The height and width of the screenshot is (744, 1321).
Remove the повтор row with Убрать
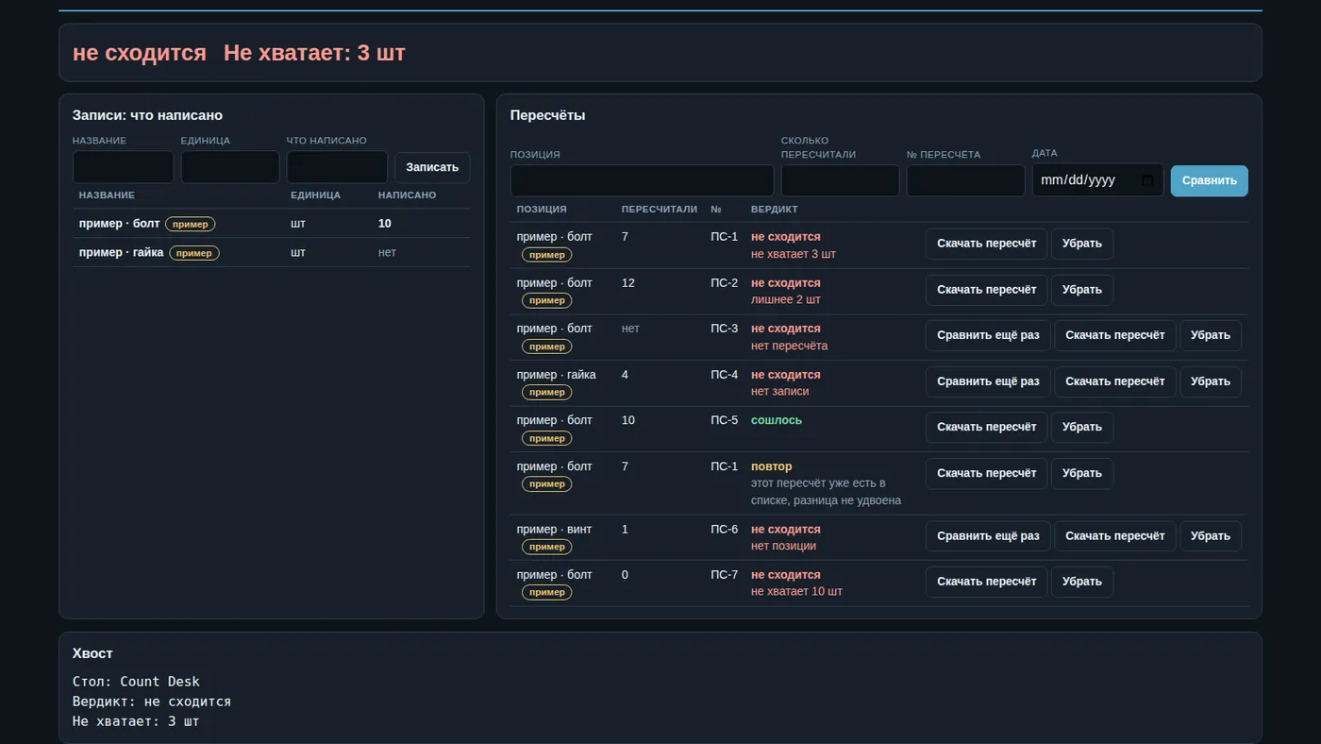1081,473
